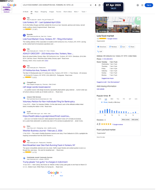The height and width of the screenshot is (190, 157).
Task: Click the Yelp favicon of Lola Yonkers result
Action: (x=24, y=19)
